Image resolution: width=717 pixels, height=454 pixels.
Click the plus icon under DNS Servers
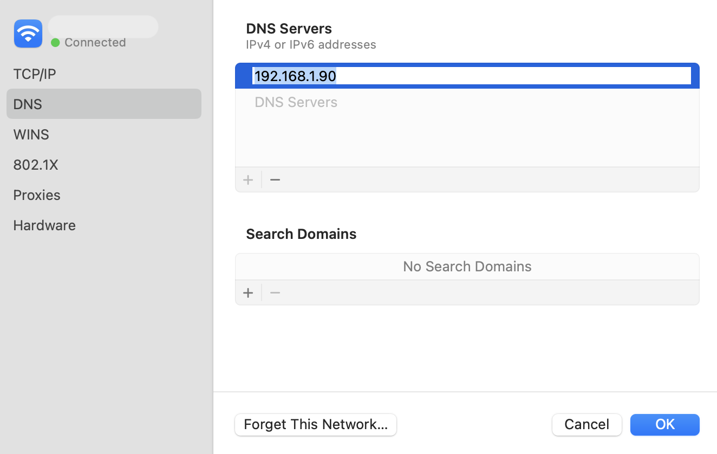248,179
